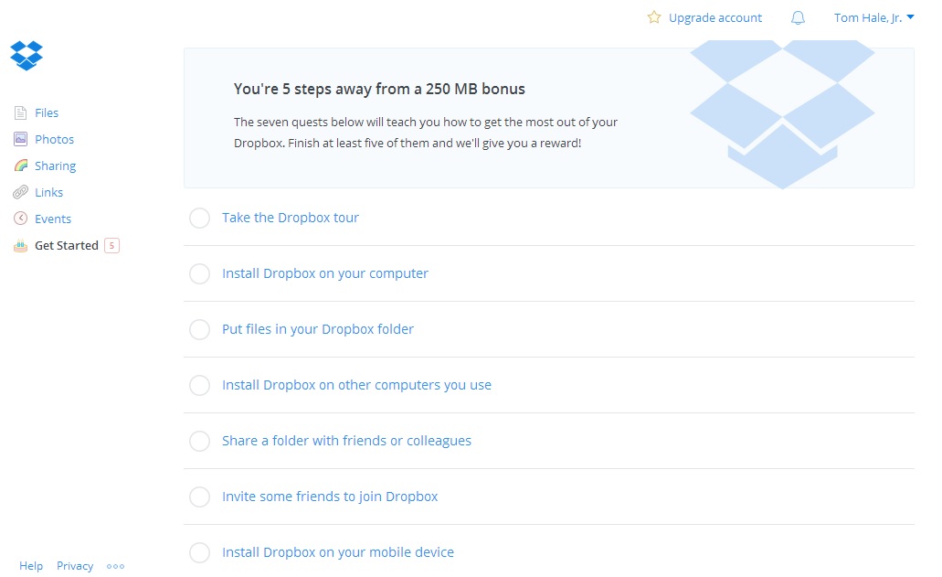Toggle the circle for Share a folder
This screenshot has height=577, width=942.
[x=199, y=441]
